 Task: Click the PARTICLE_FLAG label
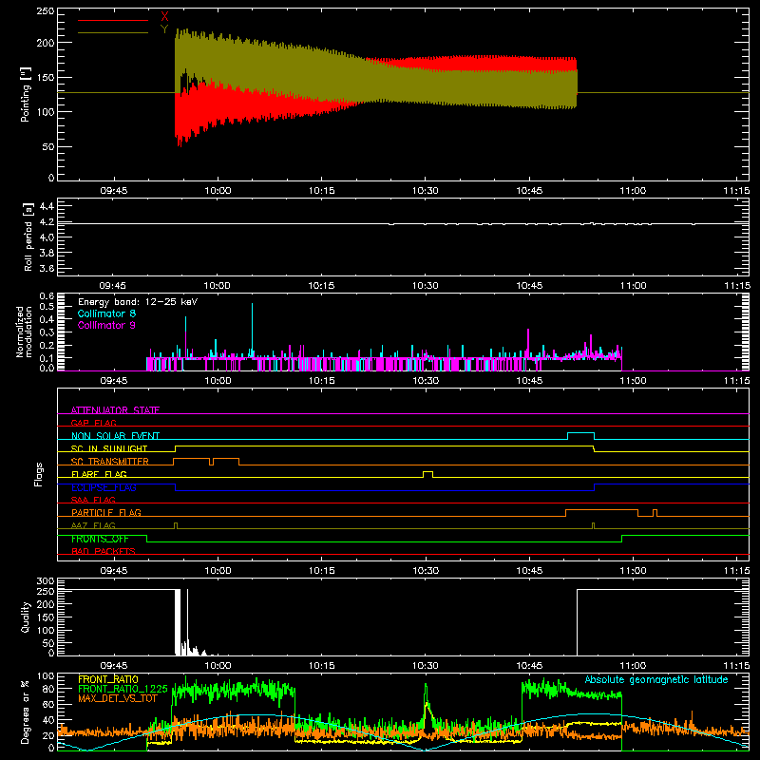click(x=106, y=512)
